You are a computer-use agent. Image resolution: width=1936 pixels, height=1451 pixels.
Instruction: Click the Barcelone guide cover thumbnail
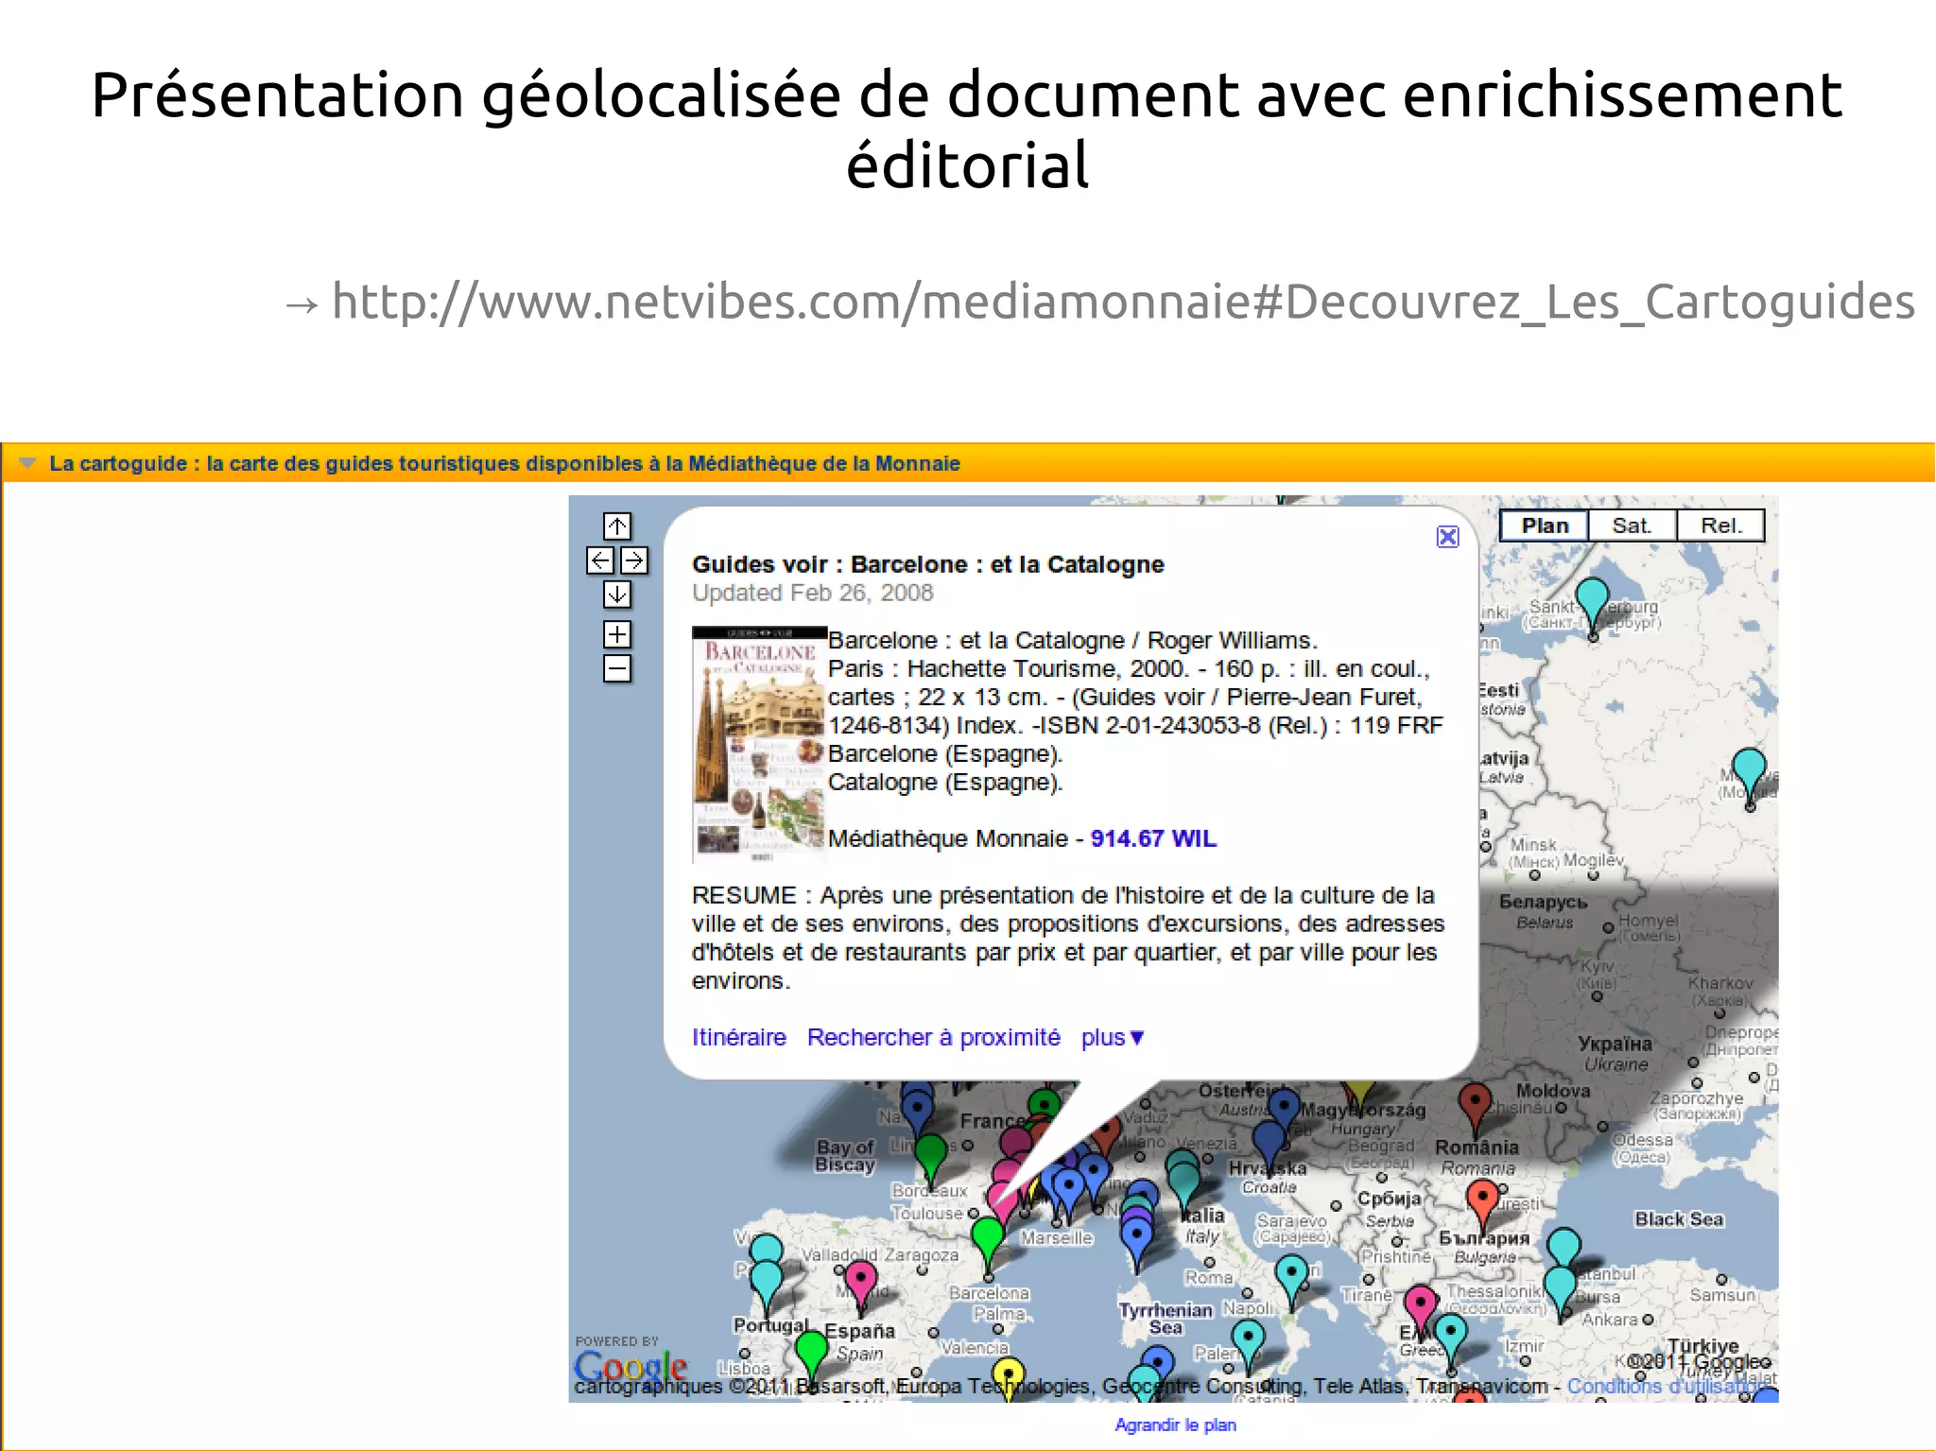[x=759, y=744]
